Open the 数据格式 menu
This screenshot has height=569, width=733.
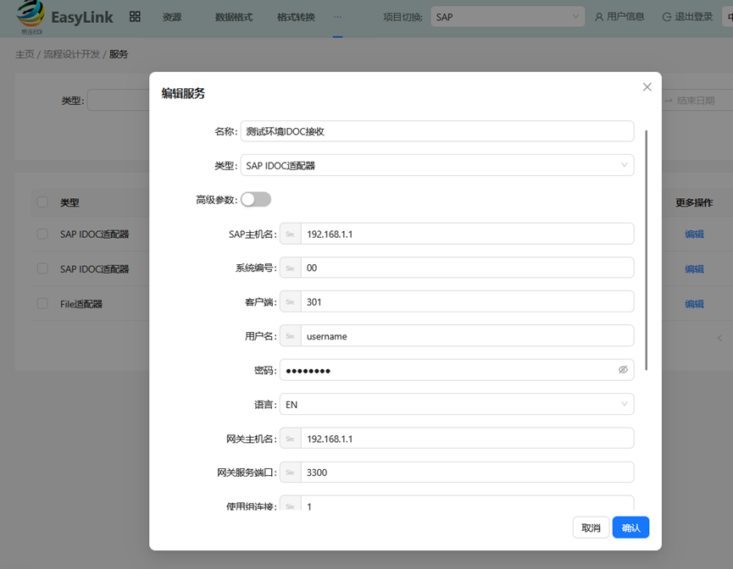(233, 17)
